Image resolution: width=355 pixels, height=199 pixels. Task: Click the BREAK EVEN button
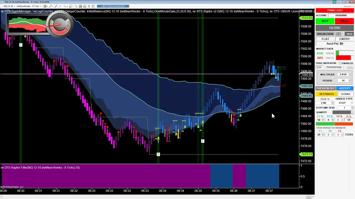point(325,34)
